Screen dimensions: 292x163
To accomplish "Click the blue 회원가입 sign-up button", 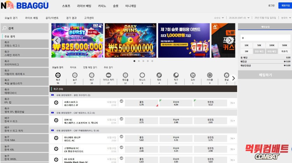I will [285, 6].
